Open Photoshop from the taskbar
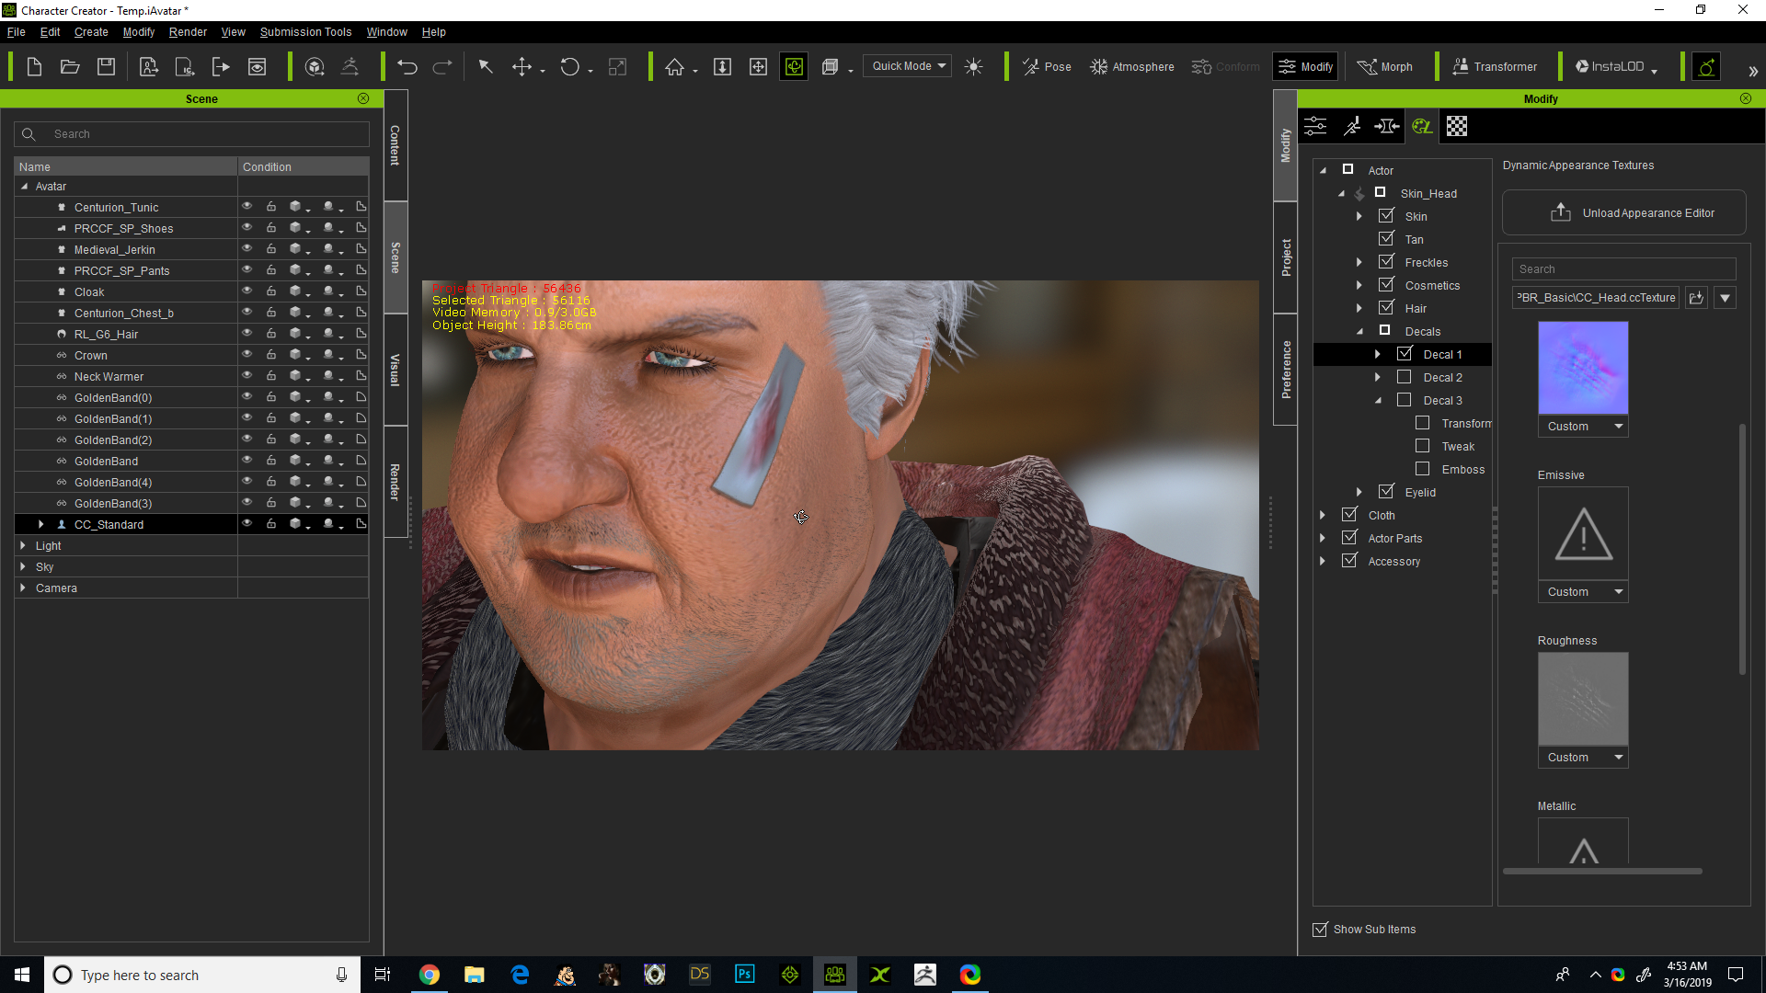 click(744, 975)
